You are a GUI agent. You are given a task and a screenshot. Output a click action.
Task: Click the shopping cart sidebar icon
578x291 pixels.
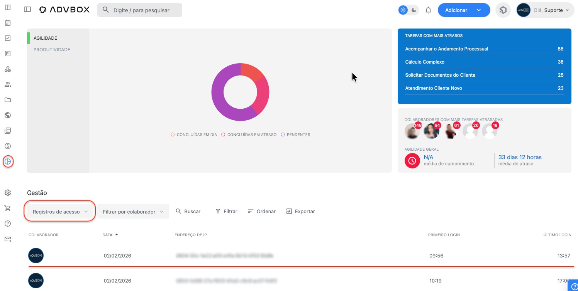click(8, 208)
